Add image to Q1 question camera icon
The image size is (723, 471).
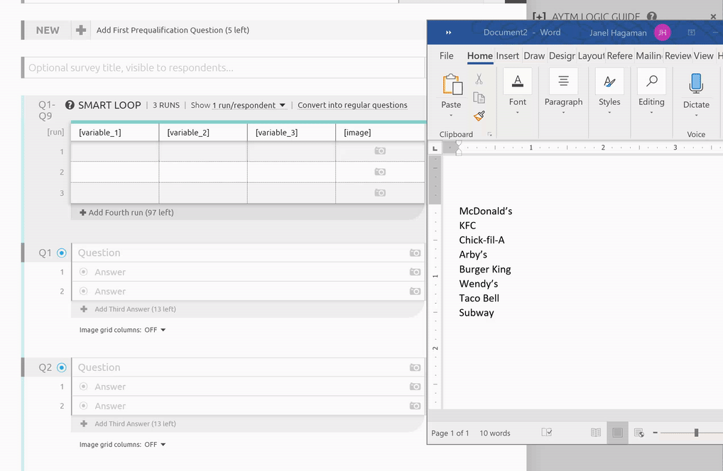[415, 253]
